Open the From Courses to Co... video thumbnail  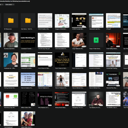(x=79, y=60)
